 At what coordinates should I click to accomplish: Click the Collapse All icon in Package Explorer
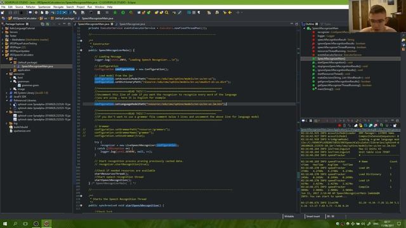(43, 24)
